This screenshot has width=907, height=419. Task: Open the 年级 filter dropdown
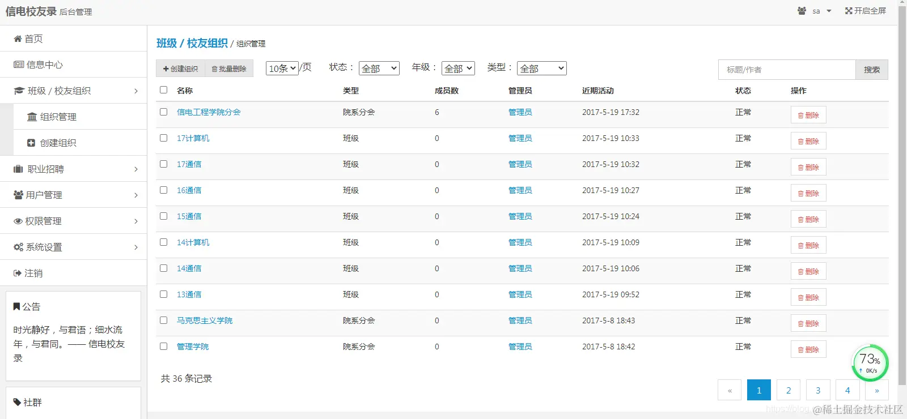coord(458,69)
